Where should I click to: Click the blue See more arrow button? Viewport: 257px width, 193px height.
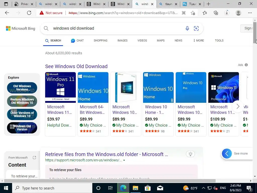click(x=227, y=154)
